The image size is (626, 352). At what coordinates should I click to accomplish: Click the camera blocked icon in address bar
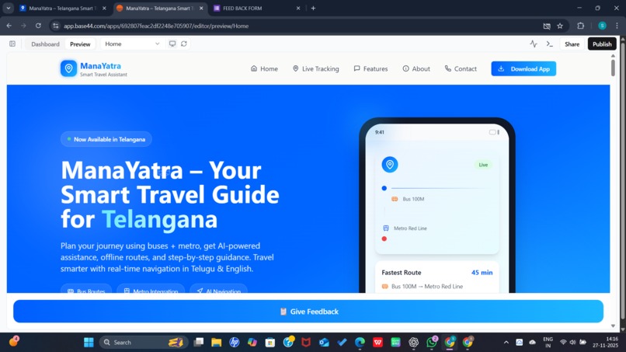tap(547, 26)
